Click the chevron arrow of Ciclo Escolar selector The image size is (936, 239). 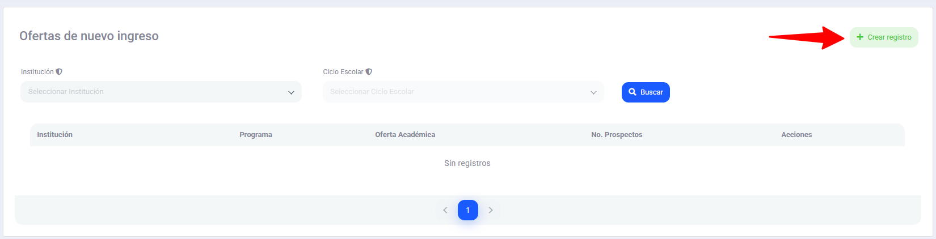(593, 92)
